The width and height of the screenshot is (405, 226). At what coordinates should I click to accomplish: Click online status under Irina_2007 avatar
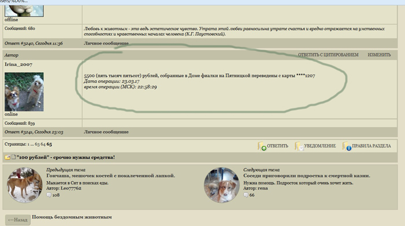pyautogui.click(x=11, y=114)
